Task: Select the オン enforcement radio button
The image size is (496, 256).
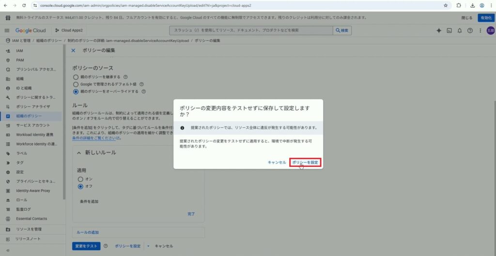Action: coord(80,179)
